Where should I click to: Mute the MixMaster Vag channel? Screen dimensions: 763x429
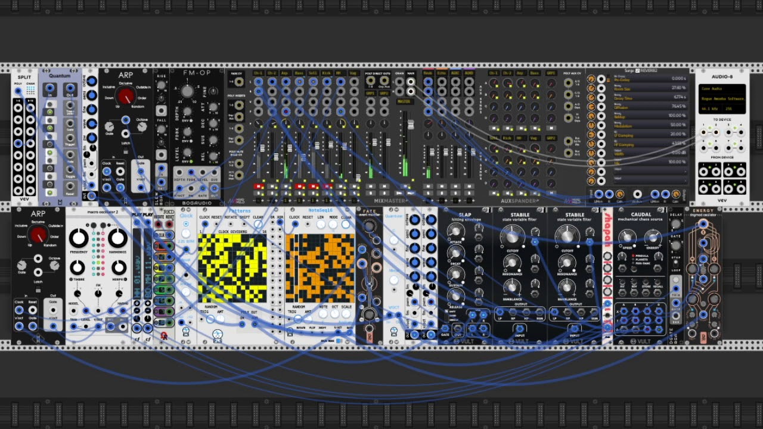point(354,186)
